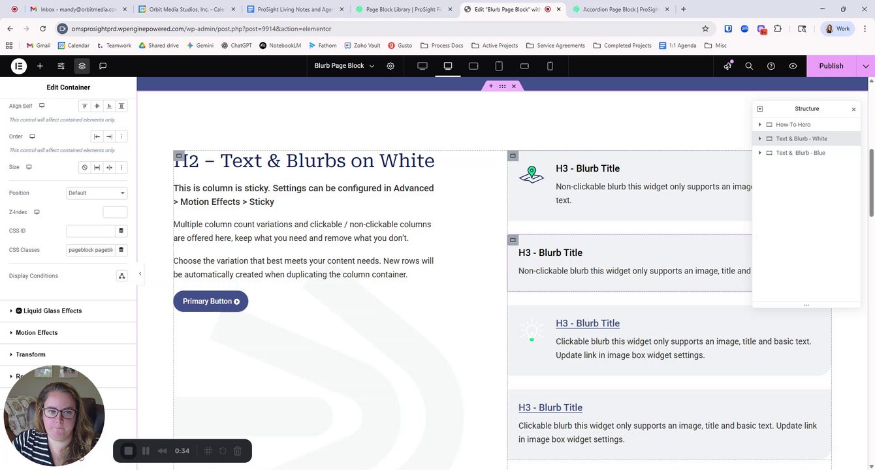Open Site Settings sliders icon
This screenshot has width=875, height=470.
(61, 66)
